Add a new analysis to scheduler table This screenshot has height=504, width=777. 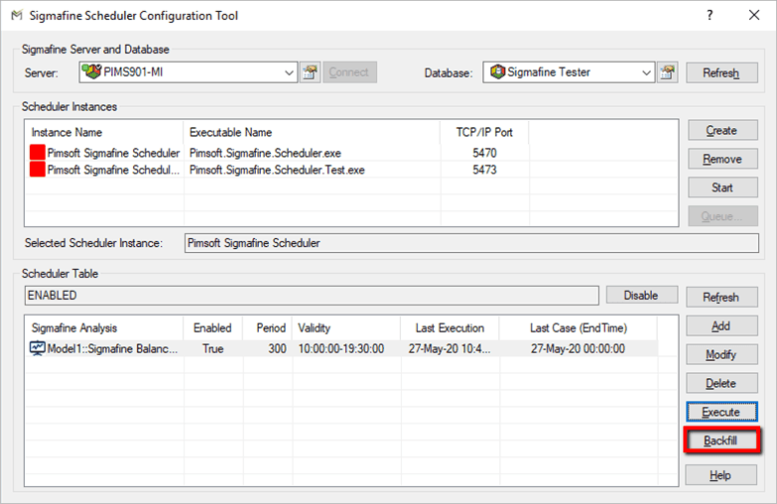tap(721, 325)
